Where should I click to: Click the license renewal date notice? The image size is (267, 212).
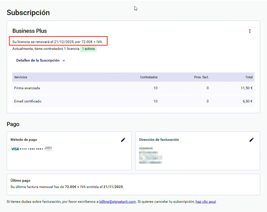[58, 41]
